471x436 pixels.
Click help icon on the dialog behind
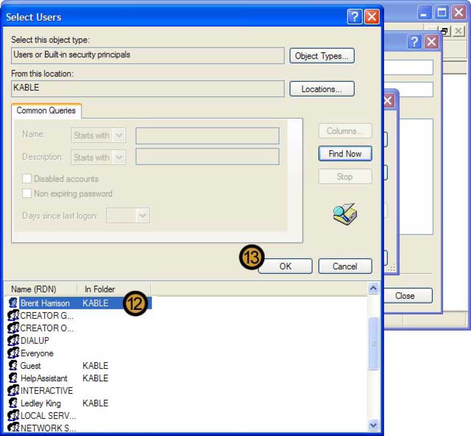(x=414, y=42)
